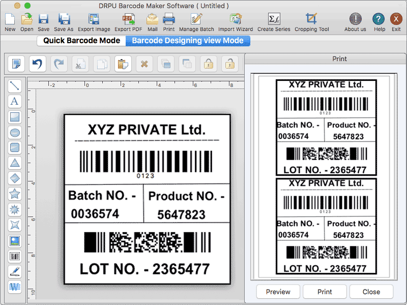Paste from clipboard
This screenshot has height=305, width=407.
click(x=123, y=64)
